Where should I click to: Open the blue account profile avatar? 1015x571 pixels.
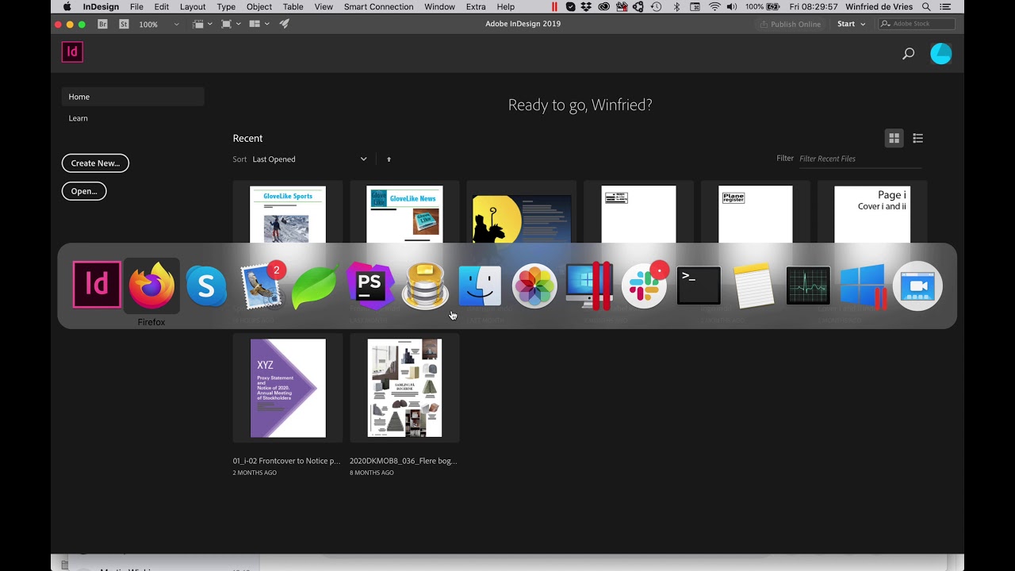tap(941, 53)
